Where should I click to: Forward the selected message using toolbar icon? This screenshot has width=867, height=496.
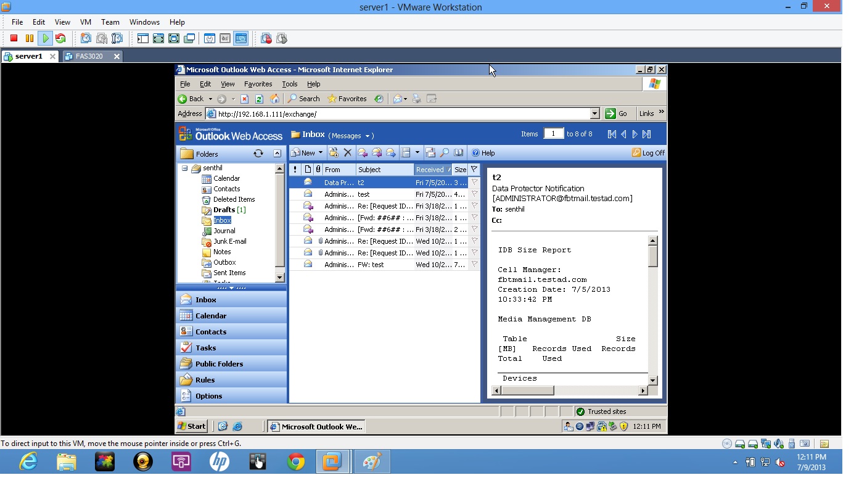pos(390,152)
